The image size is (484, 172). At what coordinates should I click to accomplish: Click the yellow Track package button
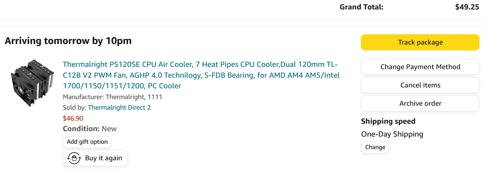point(420,42)
